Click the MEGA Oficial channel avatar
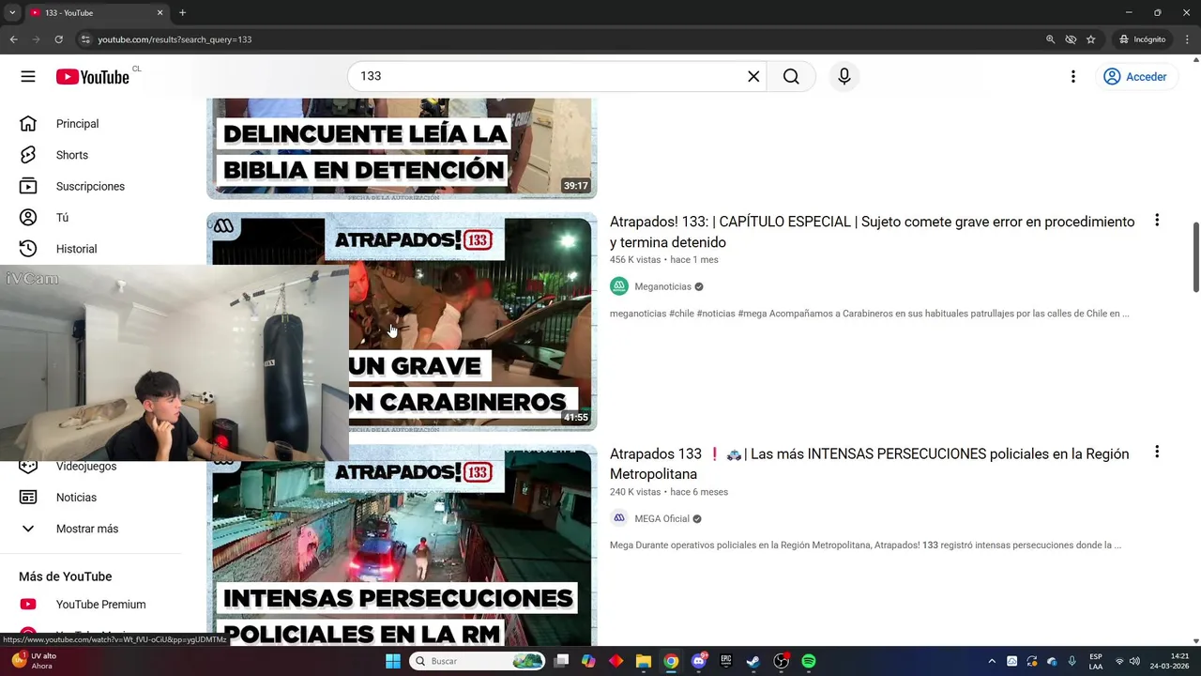 click(619, 518)
